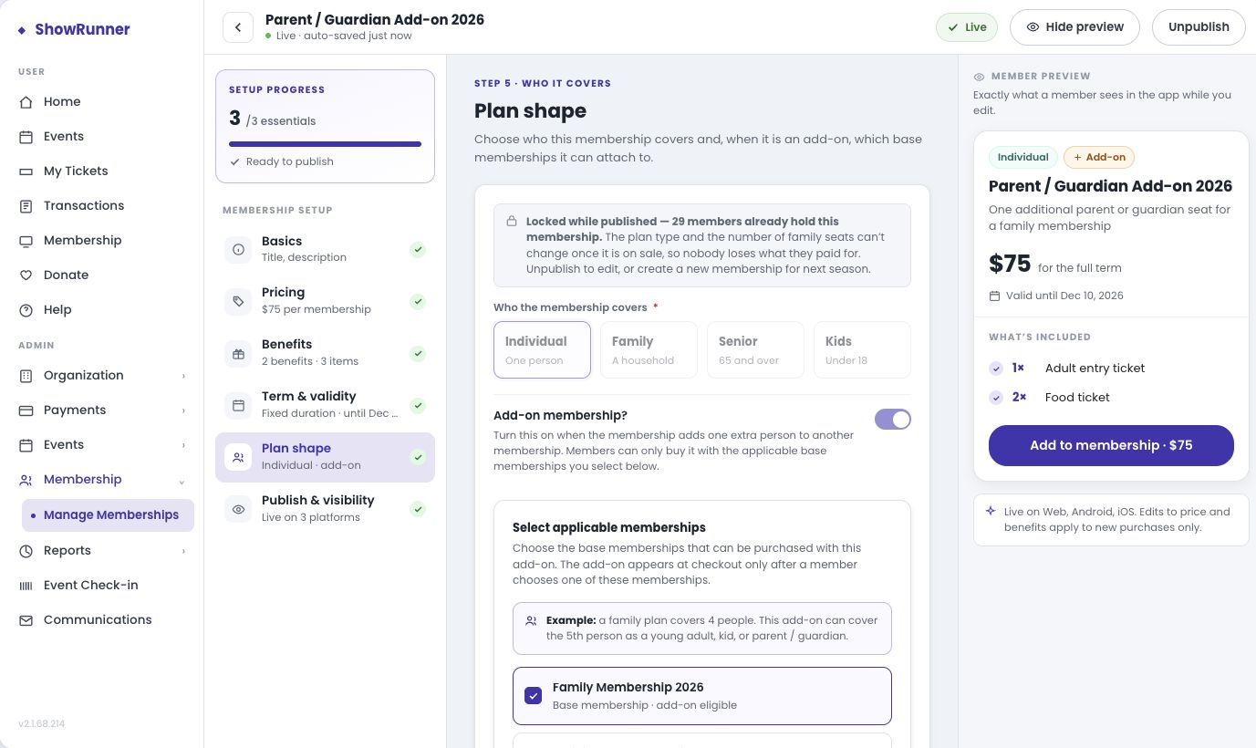The image size is (1256, 748).
Task: Click the back arrow beside the page title
Action: pos(238,27)
